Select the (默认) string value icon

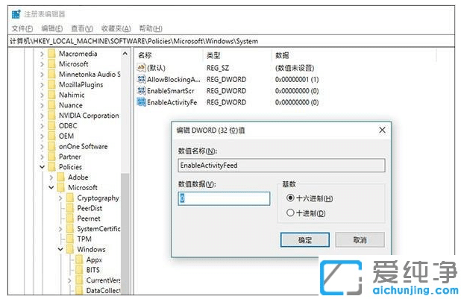pyautogui.click(x=142, y=68)
